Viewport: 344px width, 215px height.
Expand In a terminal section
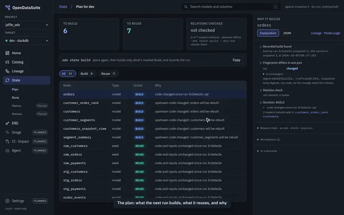[x=267, y=151]
